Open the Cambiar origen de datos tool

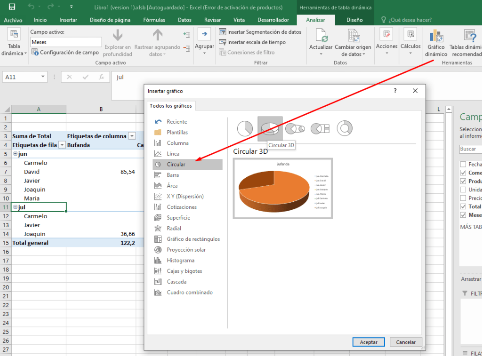click(353, 36)
